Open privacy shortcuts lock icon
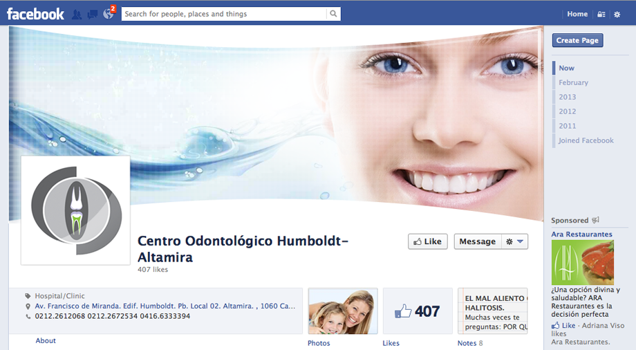 (x=601, y=15)
